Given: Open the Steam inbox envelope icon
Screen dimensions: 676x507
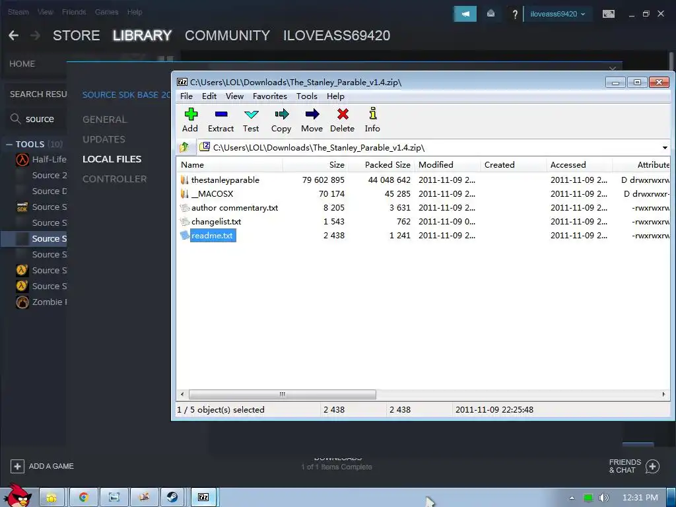Looking at the screenshot, I should [x=490, y=14].
